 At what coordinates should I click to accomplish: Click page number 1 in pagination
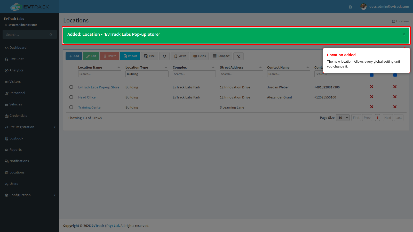[x=377, y=118]
